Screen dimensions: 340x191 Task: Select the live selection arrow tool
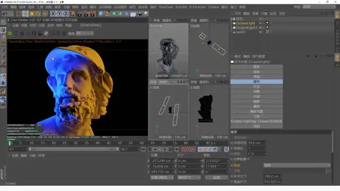pos(19,14)
